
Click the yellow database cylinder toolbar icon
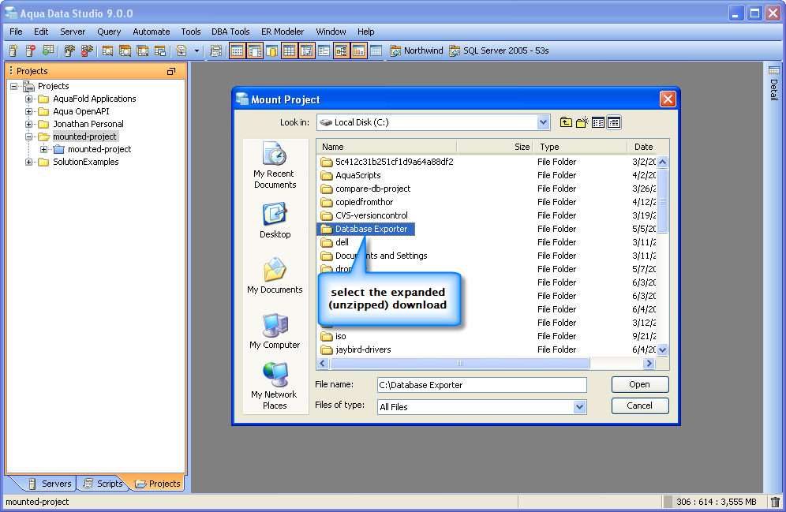coord(272,50)
